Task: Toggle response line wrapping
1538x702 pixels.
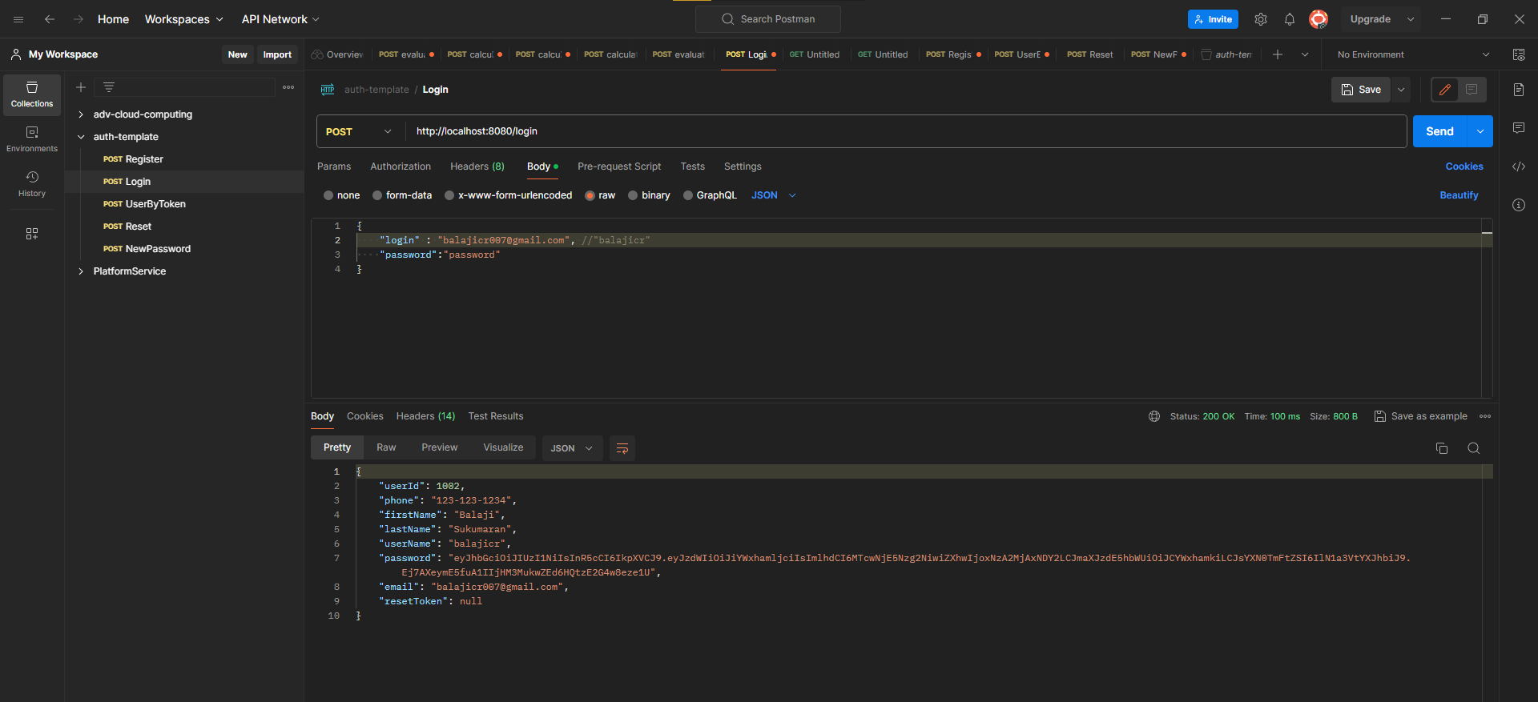Action: (x=622, y=448)
